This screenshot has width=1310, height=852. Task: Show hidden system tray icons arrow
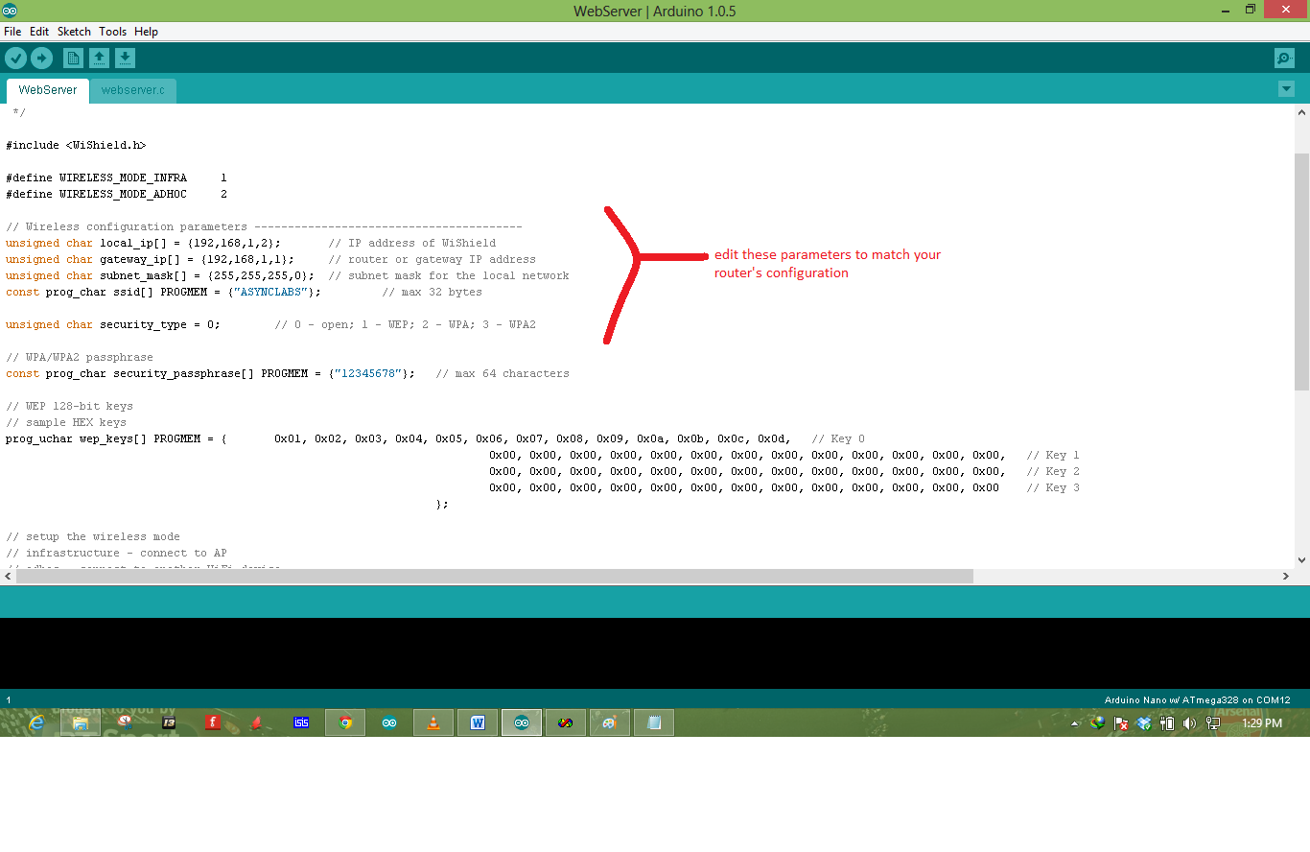[1076, 723]
